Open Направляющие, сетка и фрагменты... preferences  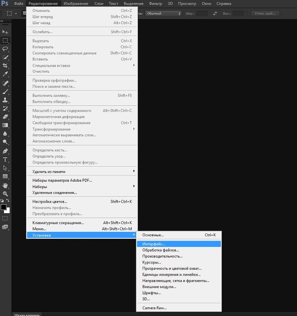(179, 280)
